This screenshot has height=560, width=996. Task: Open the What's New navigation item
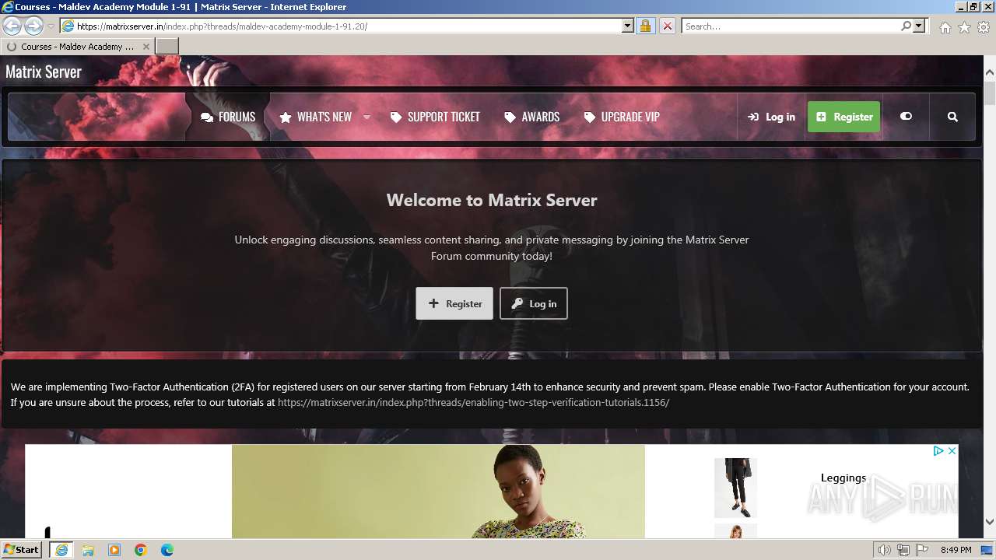[315, 117]
